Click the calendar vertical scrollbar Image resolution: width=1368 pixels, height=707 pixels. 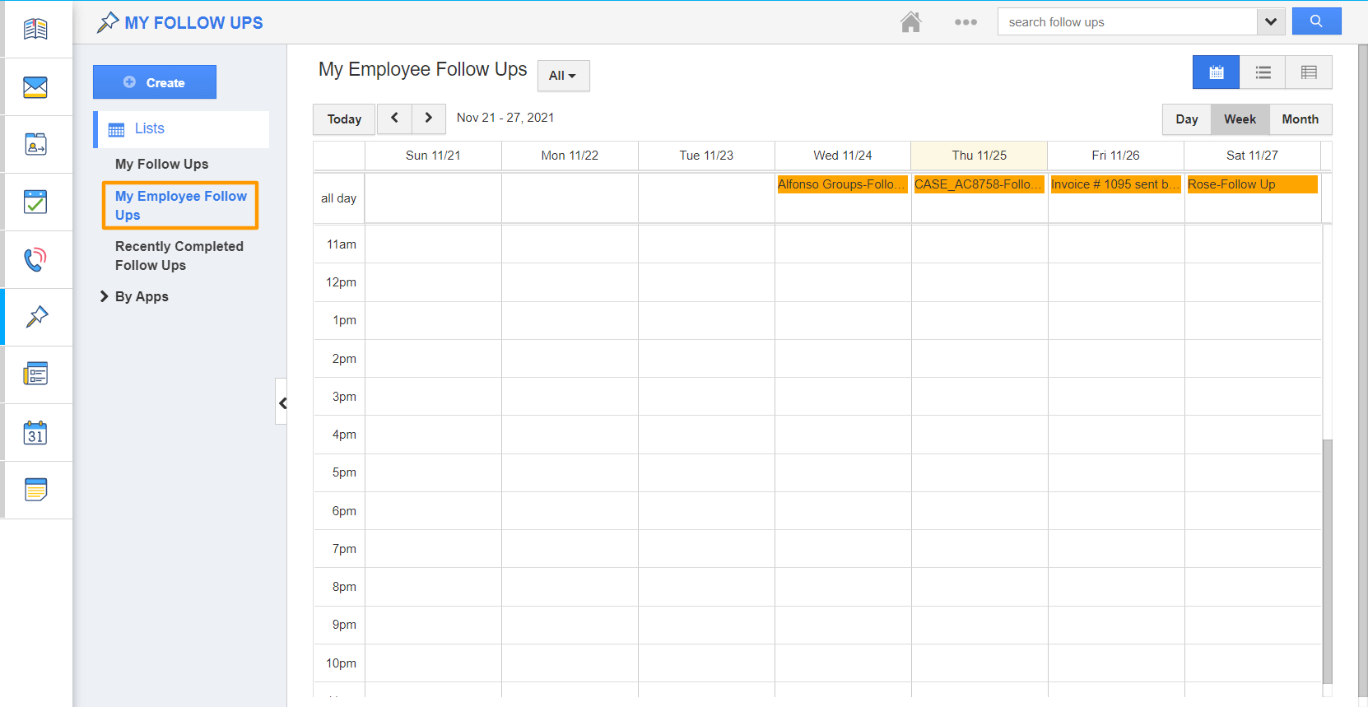1326,560
